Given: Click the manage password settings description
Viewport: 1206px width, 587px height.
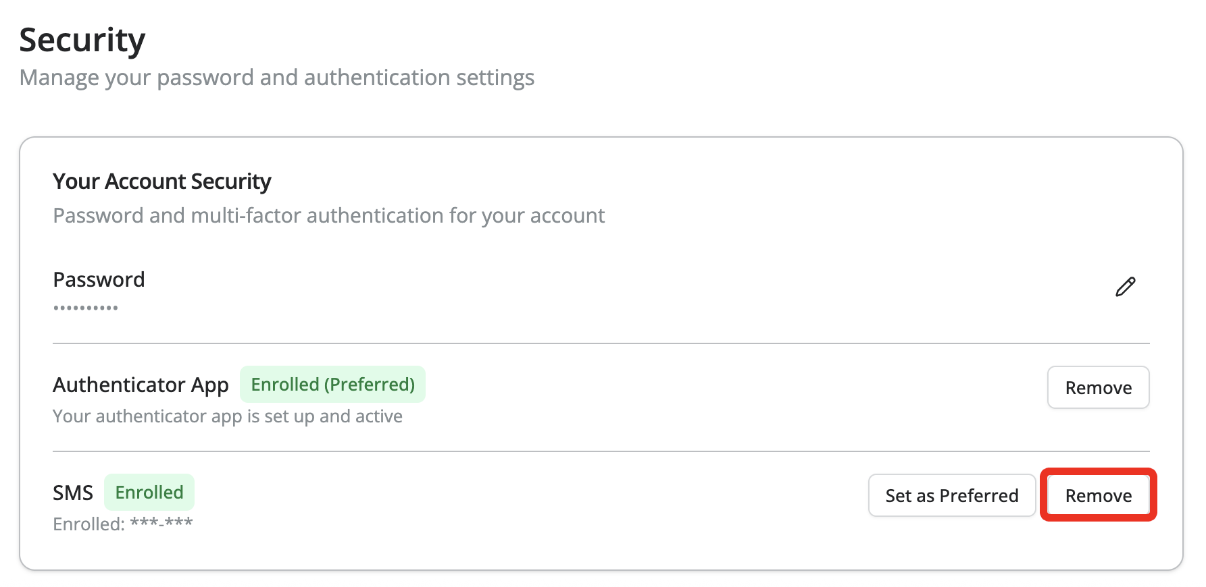Looking at the screenshot, I should (276, 77).
